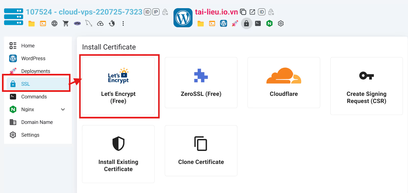This screenshot has height=193, width=408.
Task: Select SSL in the left sidebar
Action: (x=25, y=84)
